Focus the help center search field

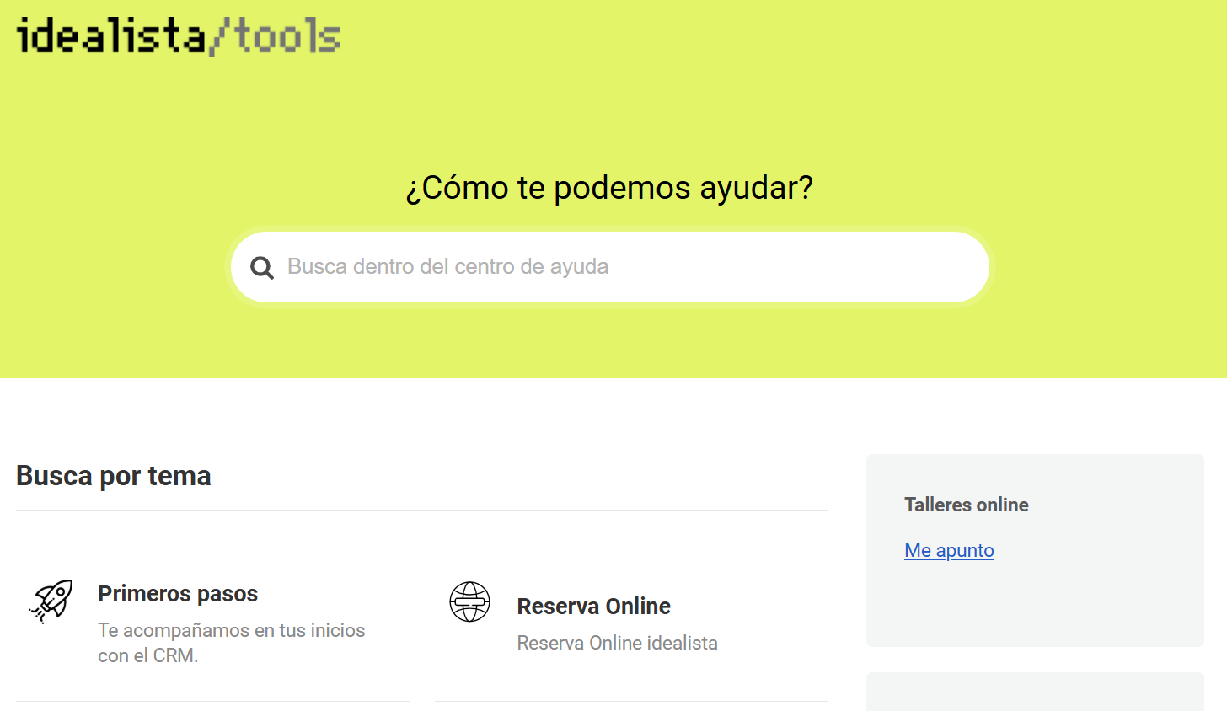(x=610, y=267)
